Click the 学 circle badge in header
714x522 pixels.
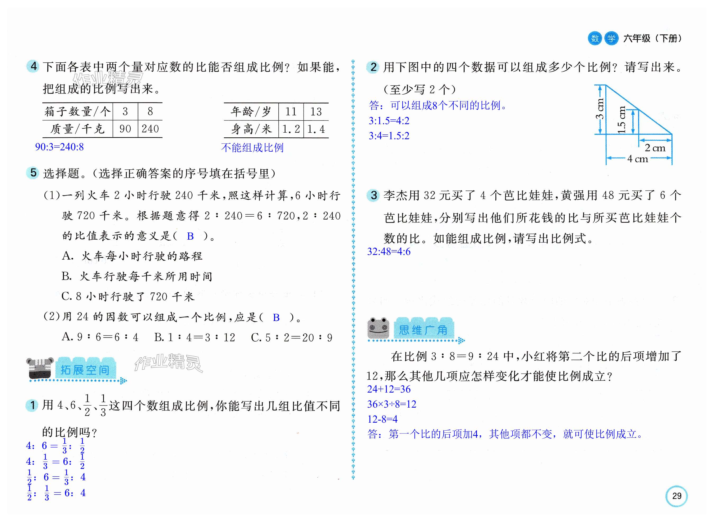tap(611, 39)
